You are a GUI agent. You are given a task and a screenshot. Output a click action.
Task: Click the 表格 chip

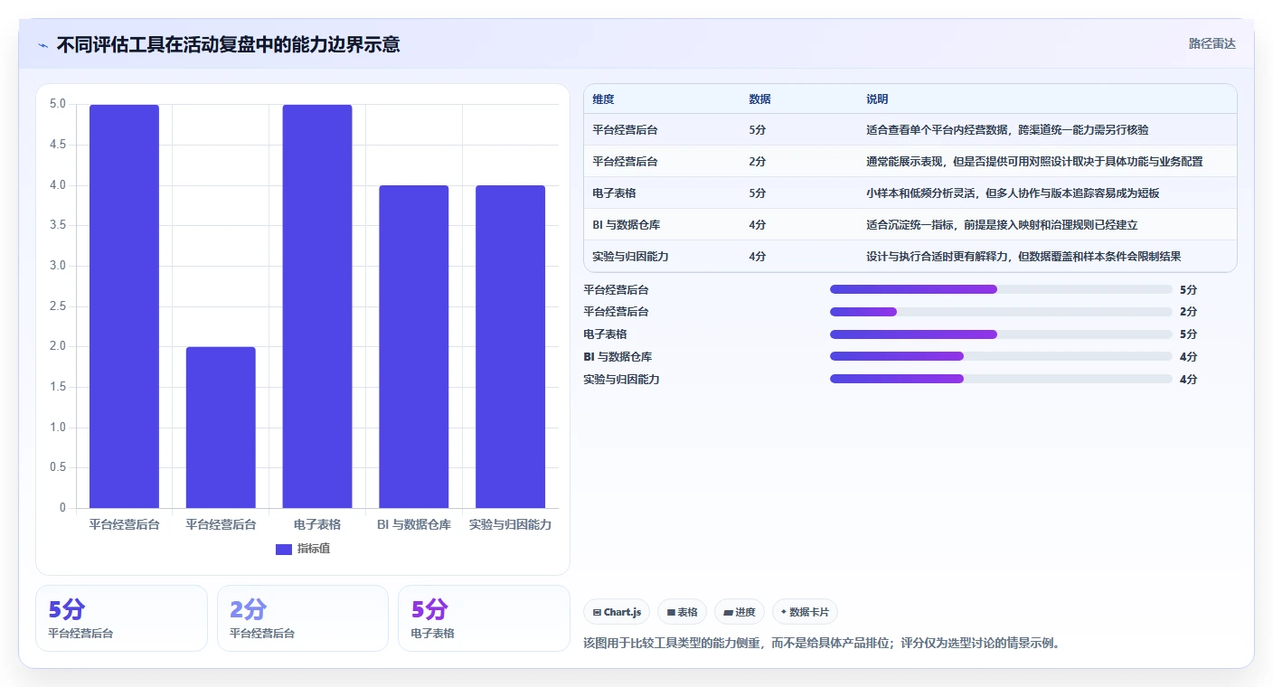click(x=682, y=612)
